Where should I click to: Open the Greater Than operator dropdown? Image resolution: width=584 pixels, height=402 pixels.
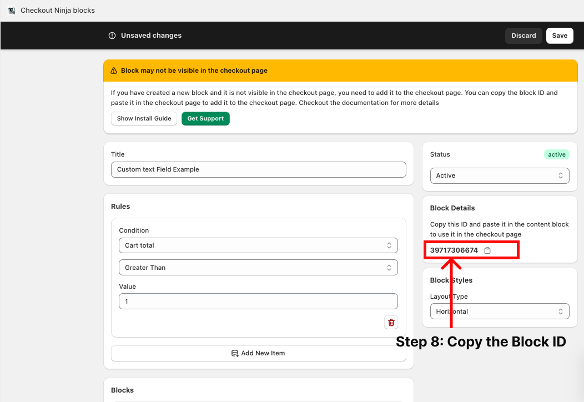(x=258, y=268)
